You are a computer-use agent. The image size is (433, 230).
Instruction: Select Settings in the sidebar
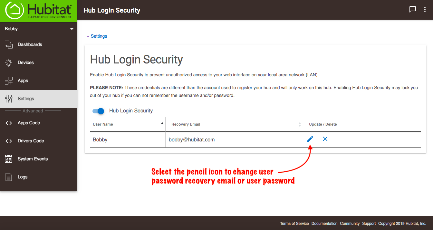[26, 98]
